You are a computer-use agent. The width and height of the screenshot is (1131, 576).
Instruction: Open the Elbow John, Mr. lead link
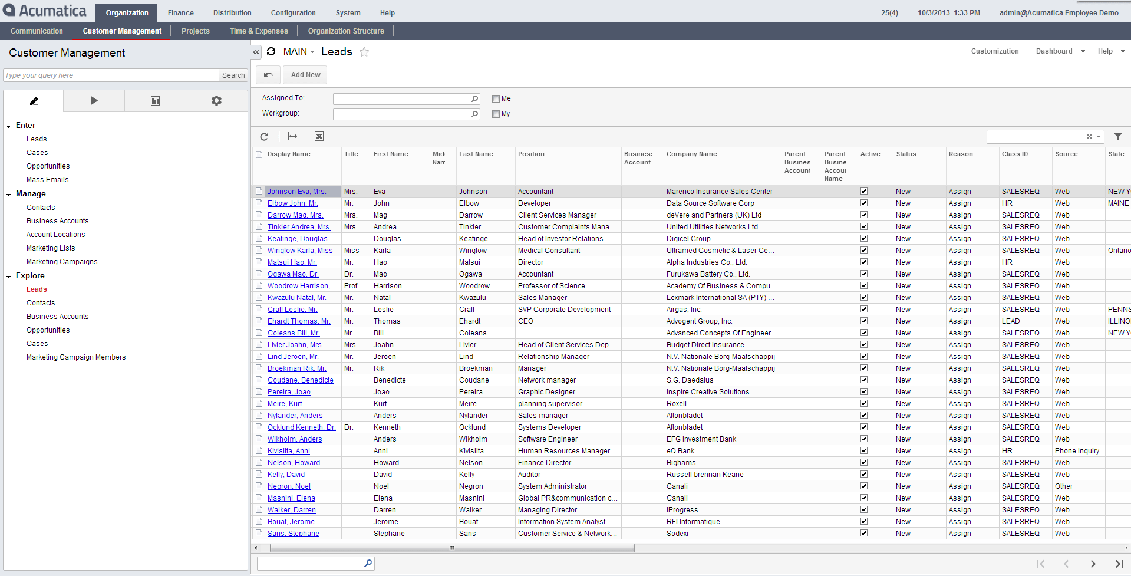[x=292, y=203]
